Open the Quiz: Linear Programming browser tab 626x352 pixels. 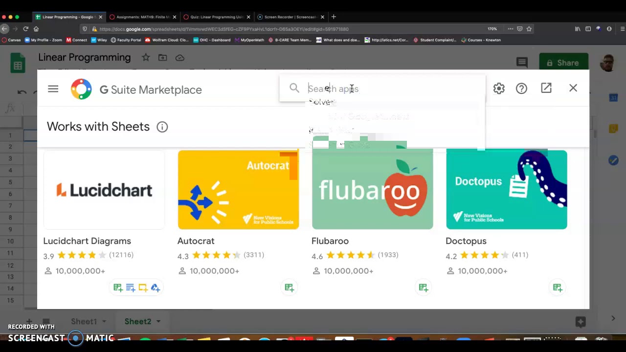click(x=217, y=17)
